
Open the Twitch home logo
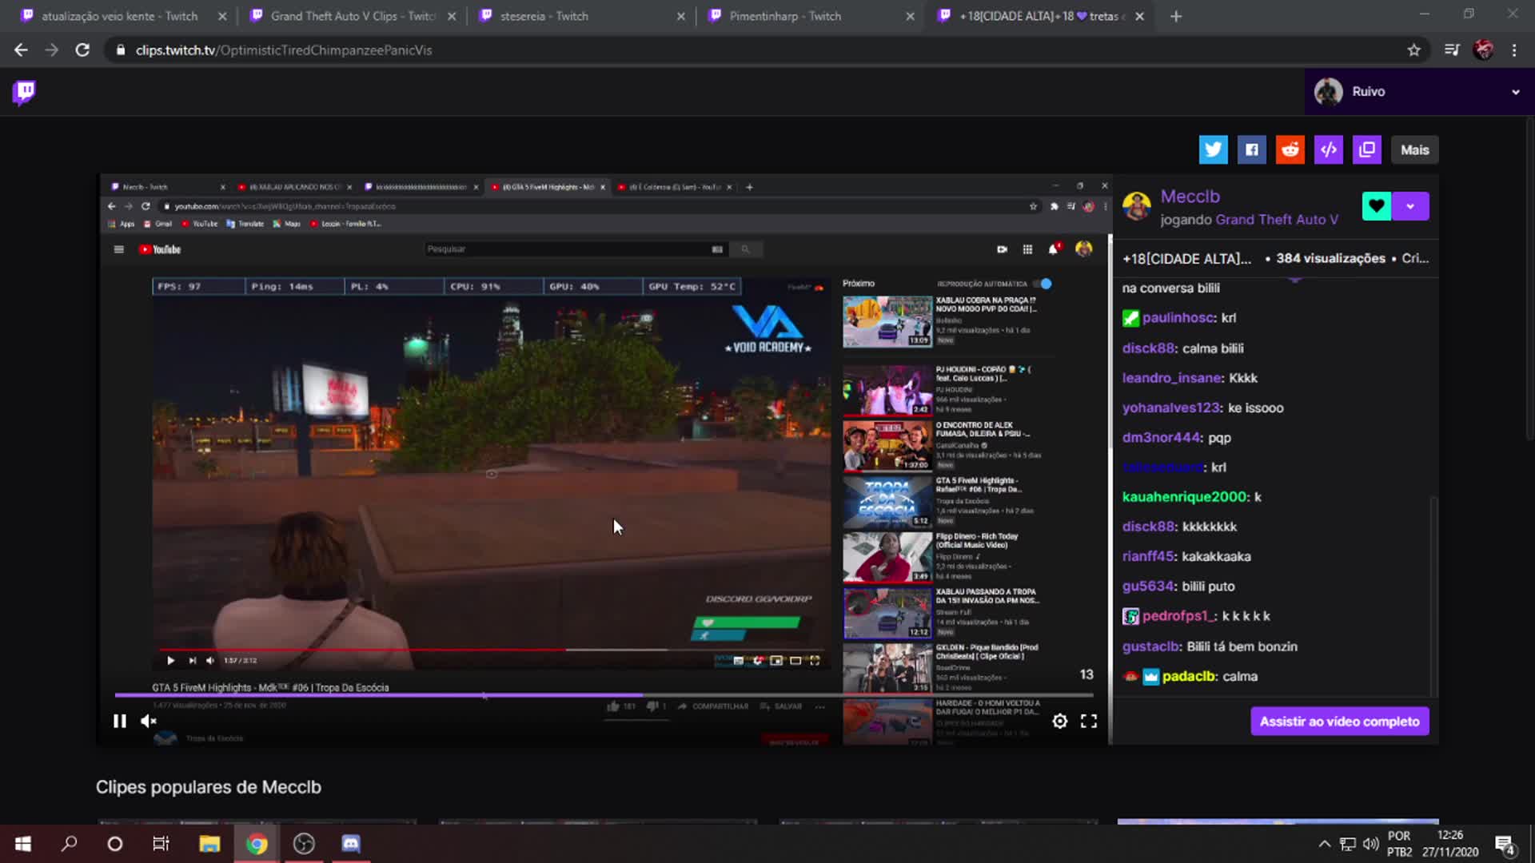pos(24,93)
